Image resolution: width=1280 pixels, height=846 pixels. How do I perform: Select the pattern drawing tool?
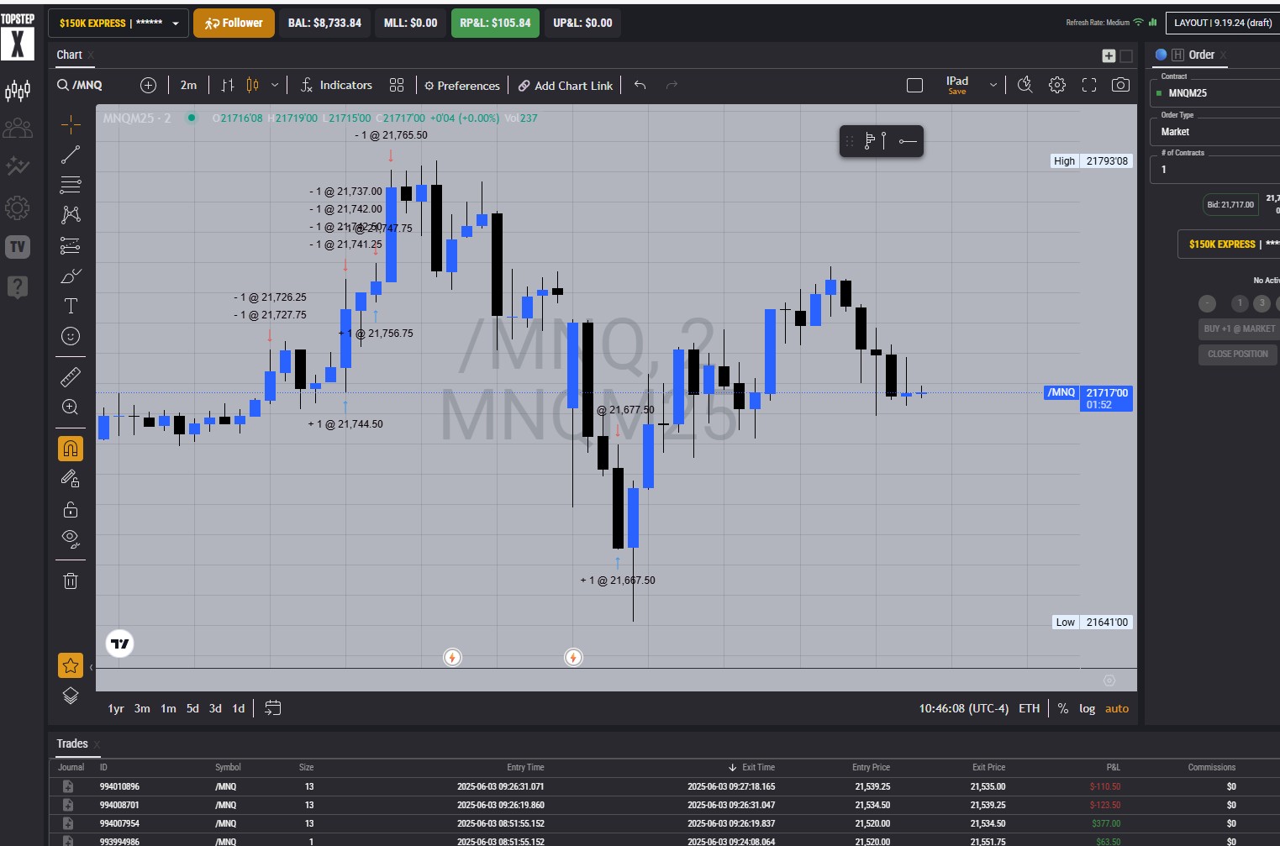71,214
